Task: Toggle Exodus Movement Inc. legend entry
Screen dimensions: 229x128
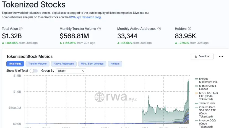Action: point(206,80)
